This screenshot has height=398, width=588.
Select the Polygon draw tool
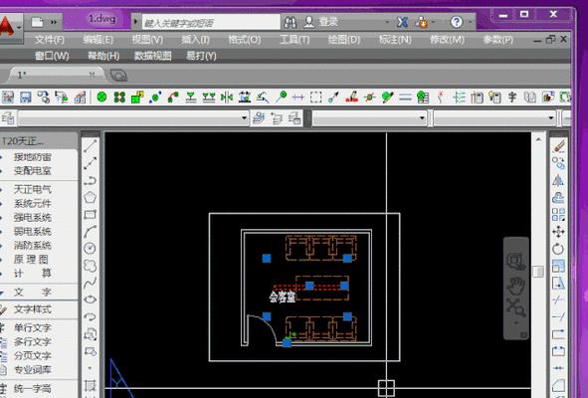coord(90,197)
